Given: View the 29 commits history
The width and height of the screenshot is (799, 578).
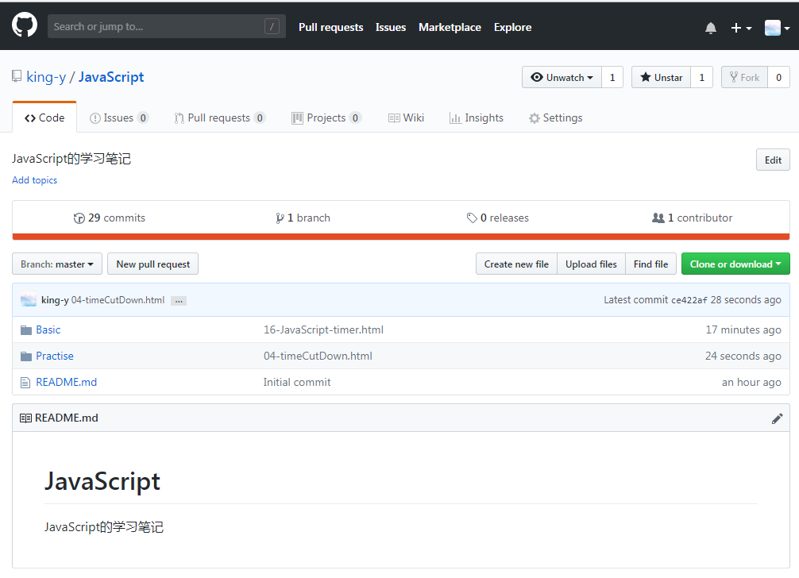Looking at the screenshot, I should coord(109,218).
